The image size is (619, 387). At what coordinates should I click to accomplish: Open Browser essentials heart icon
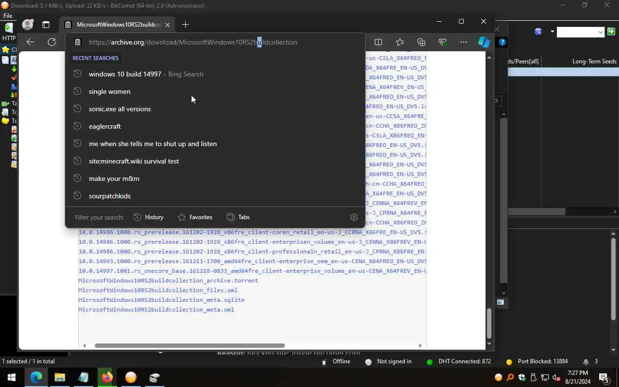click(442, 42)
